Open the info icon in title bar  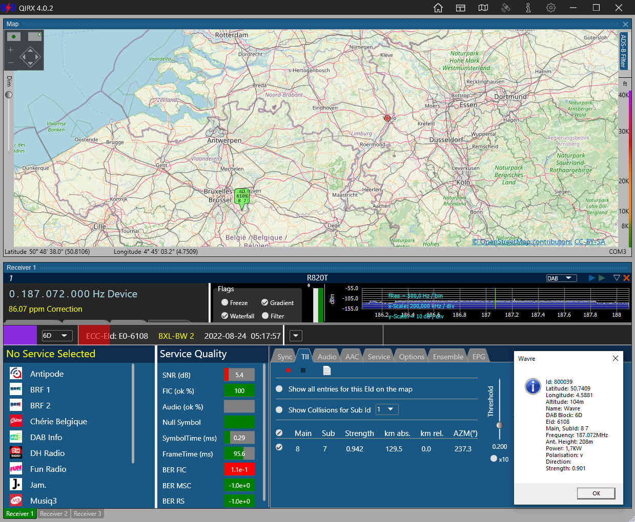pyautogui.click(x=528, y=8)
